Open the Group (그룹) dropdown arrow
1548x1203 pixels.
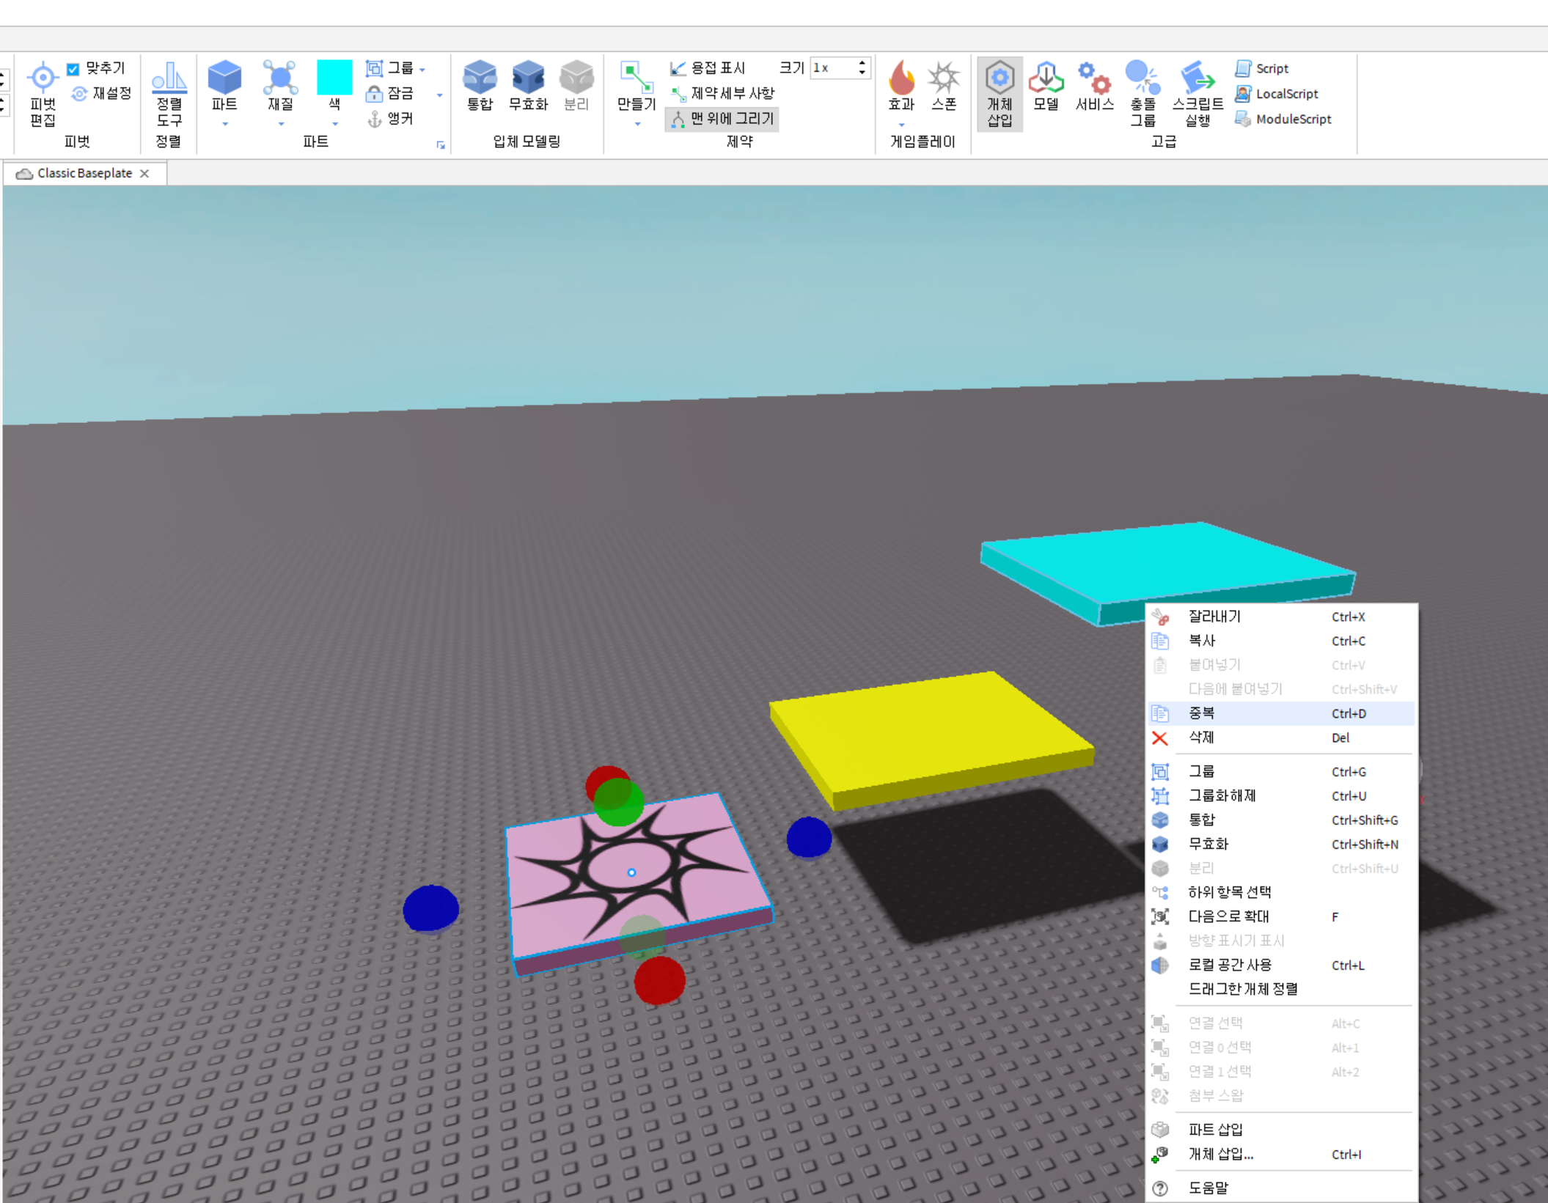[x=423, y=70]
